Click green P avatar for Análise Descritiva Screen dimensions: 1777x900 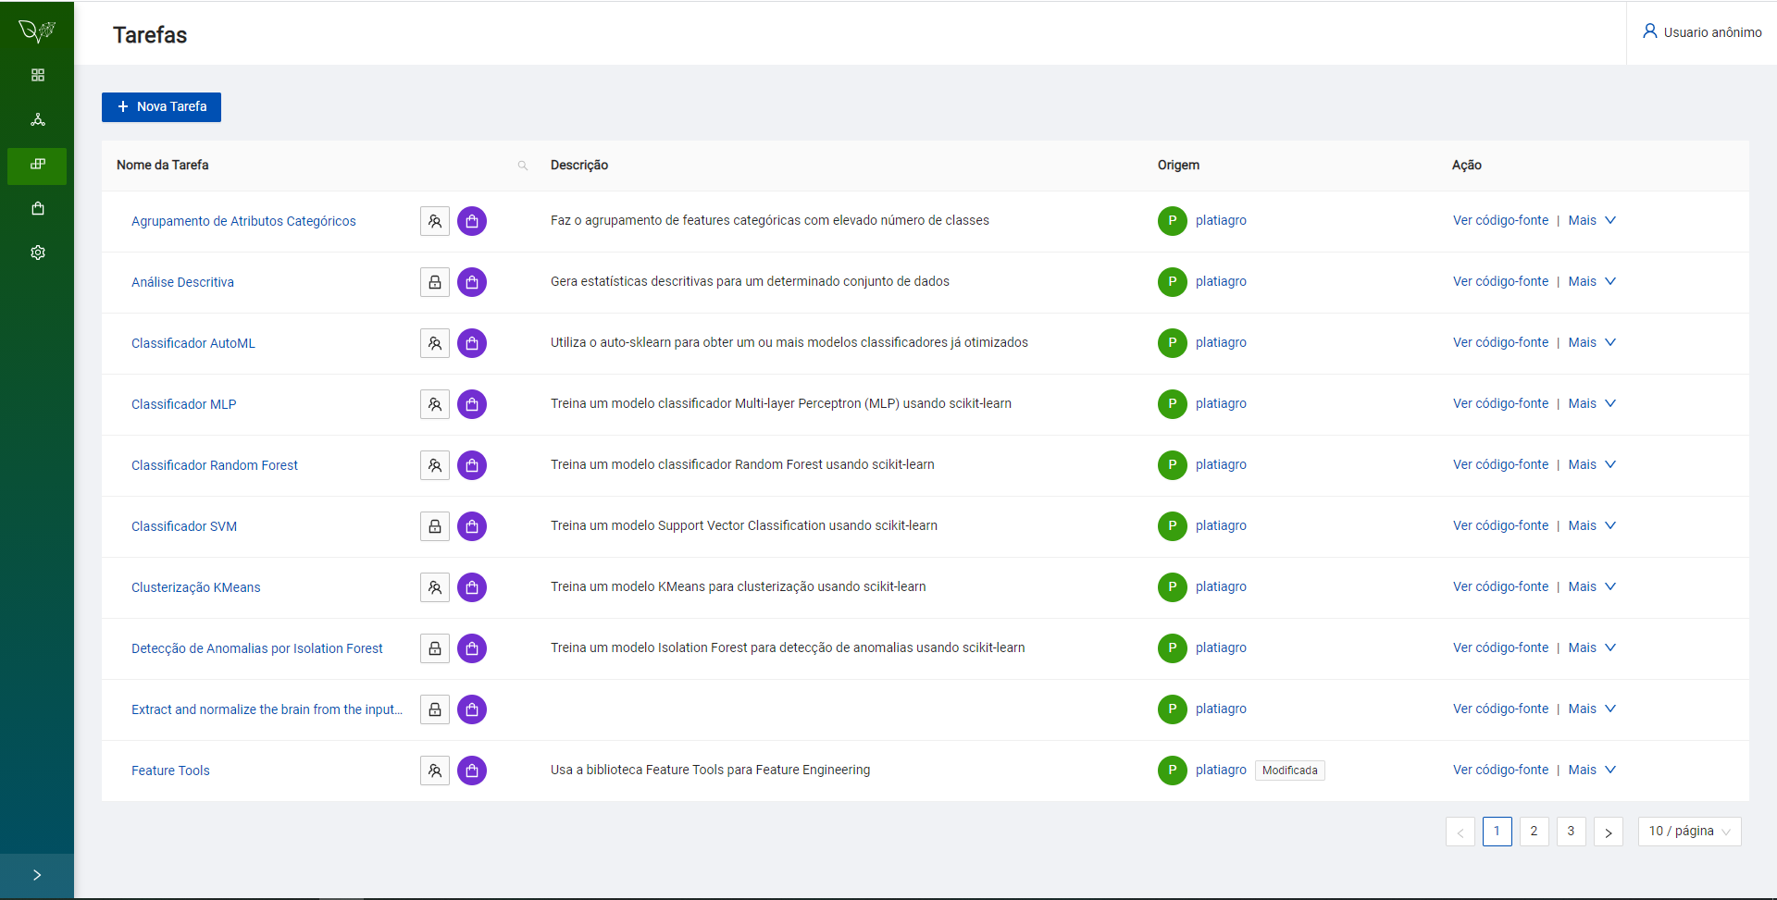1172,282
